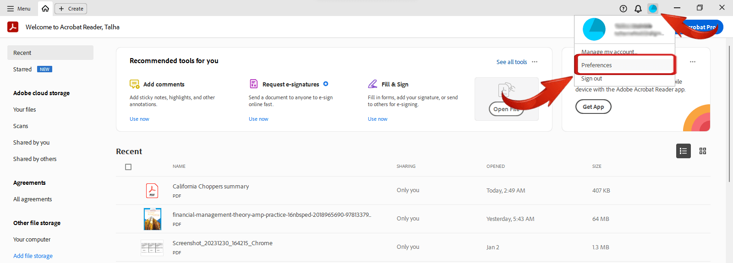Viewport: 733px width, 263px height.
Task: Click the SHARING column header
Action: tap(406, 166)
